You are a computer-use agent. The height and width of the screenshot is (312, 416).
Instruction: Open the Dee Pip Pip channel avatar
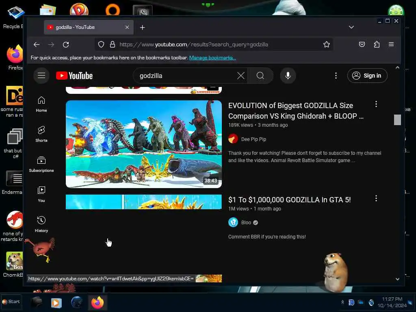pyautogui.click(x=233, y=139)
